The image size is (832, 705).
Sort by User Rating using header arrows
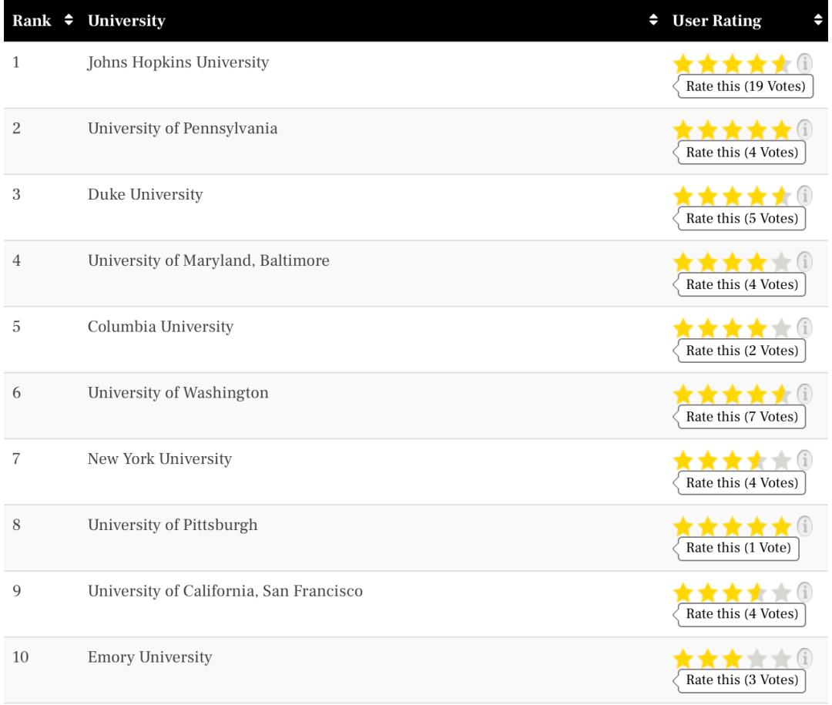point(818,21)
